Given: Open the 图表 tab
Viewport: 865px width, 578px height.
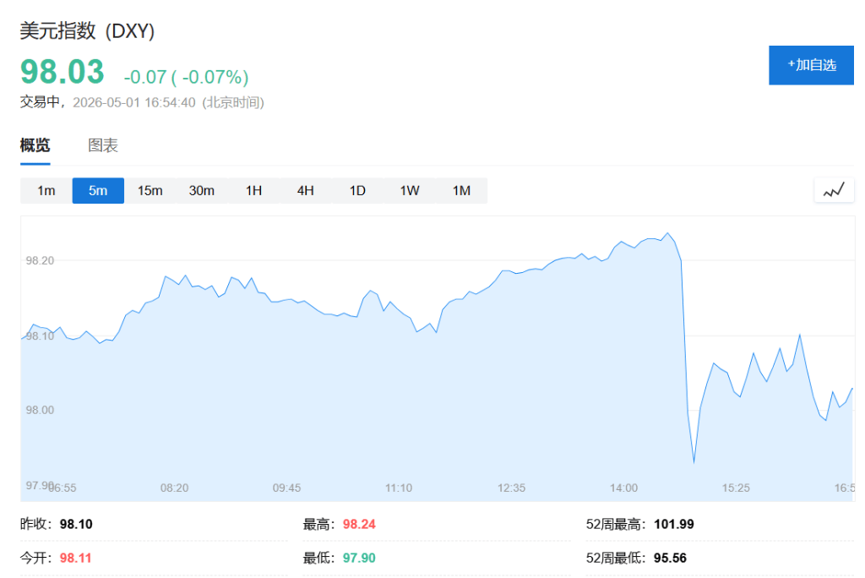Looking at the screenshot, I should (x=102, y=145).
